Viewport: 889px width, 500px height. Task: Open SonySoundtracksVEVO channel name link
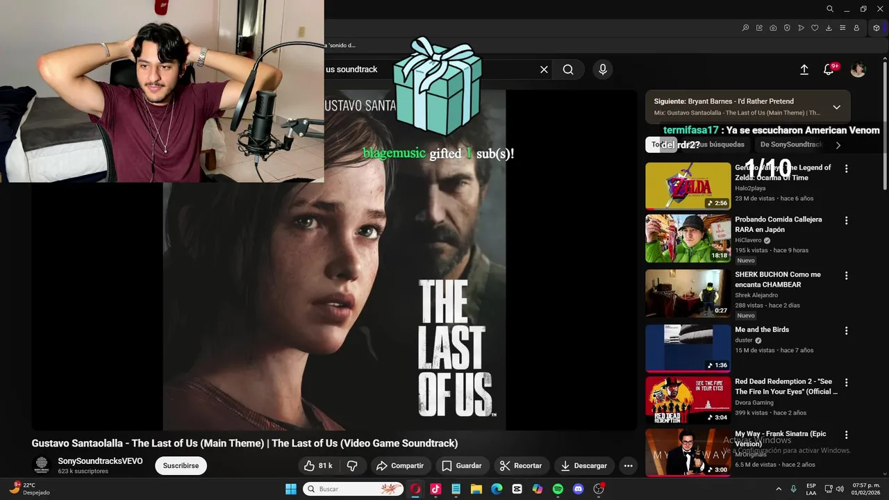click(x=100, y=461)
